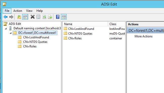Click folder icon of CN=NTDS Quotas list row

[65, 33]
